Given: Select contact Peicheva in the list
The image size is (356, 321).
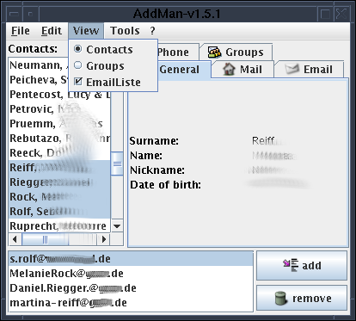Looking at the screenshot, I should 39,80.
